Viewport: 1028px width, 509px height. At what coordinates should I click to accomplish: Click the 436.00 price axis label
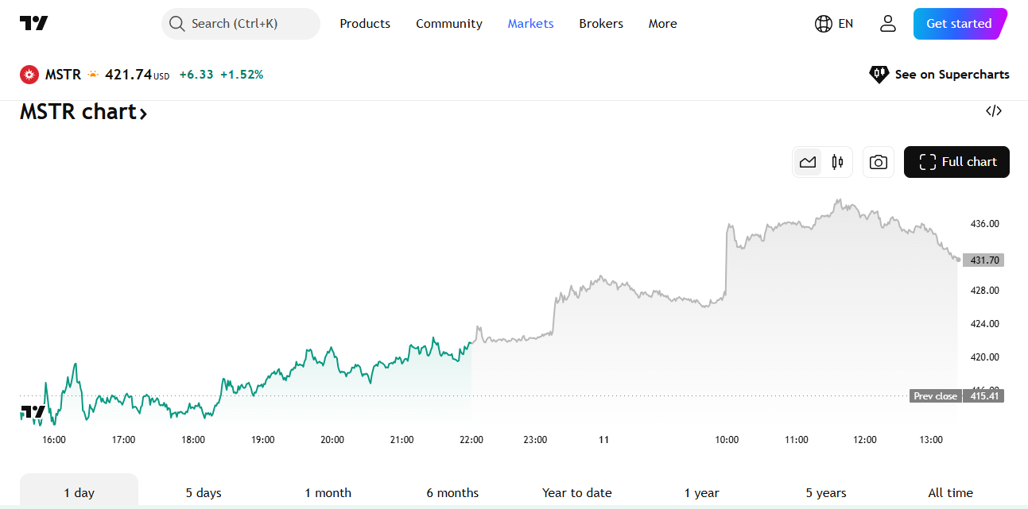(985, 224)
